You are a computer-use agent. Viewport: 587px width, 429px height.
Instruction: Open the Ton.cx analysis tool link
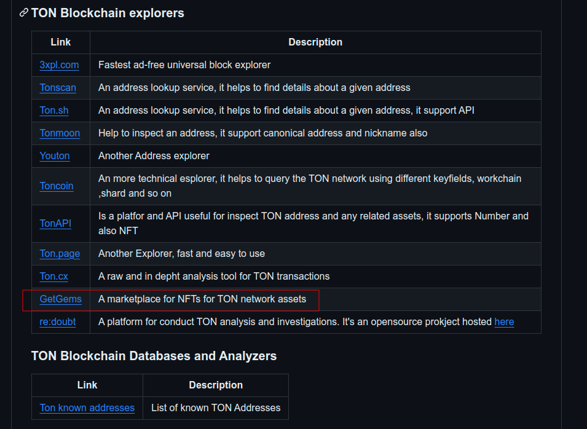[54, 277]
